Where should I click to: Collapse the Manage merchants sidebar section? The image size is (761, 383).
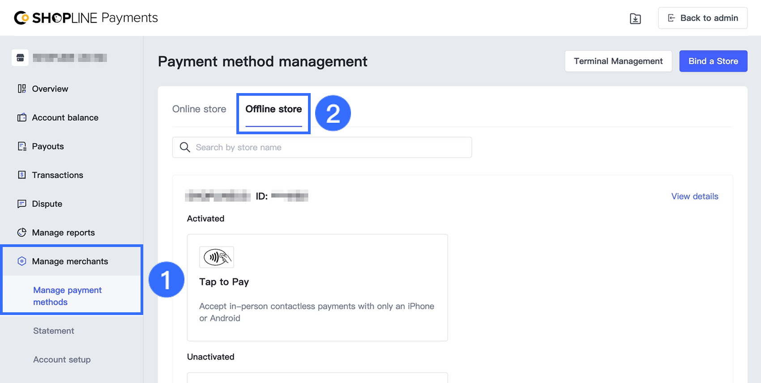click(x=70, y=261)
